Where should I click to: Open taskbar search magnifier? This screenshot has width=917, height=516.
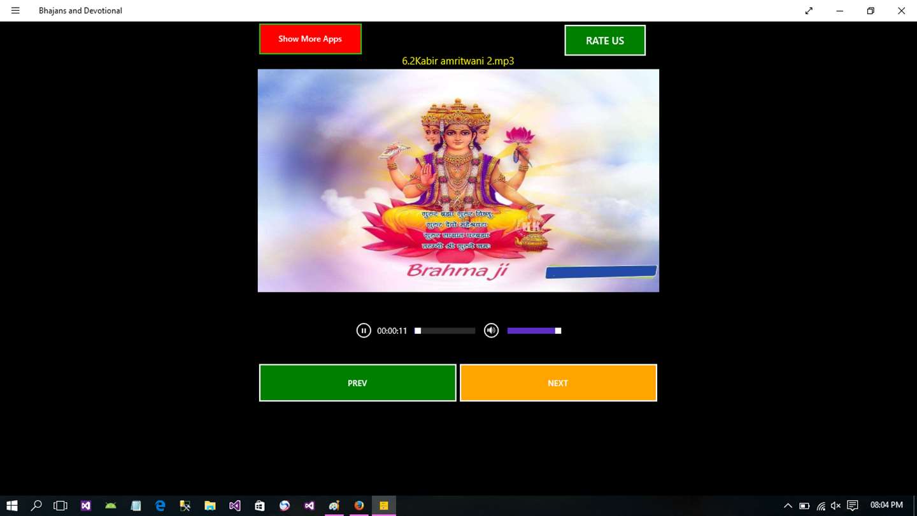pos(36,506)
